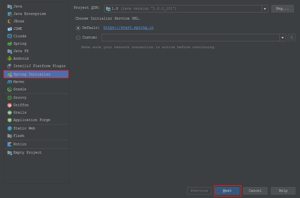
Task: Pick Kotlin from the project types
Action: 20,144
